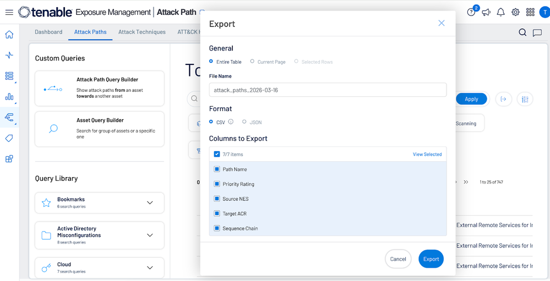Open the Attack Path Query Builder card
The width and height of the screenshot is (550, 281).
pos(100,89)
